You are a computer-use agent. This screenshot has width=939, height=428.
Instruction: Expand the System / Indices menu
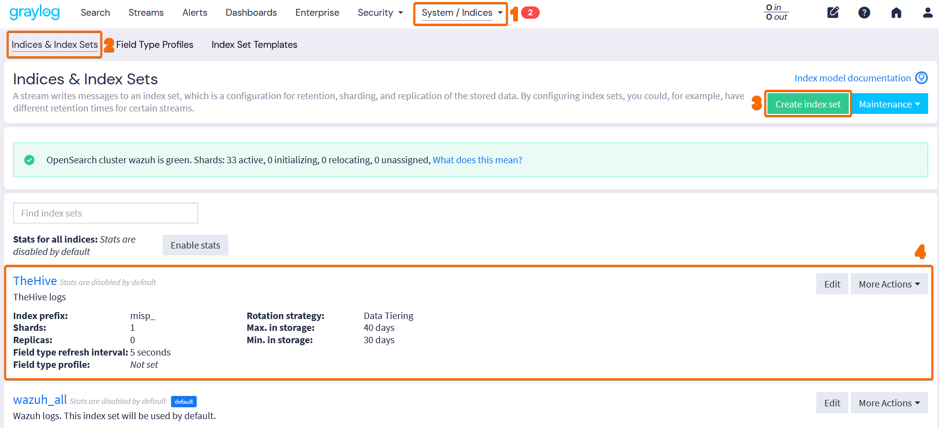point(462,12)
